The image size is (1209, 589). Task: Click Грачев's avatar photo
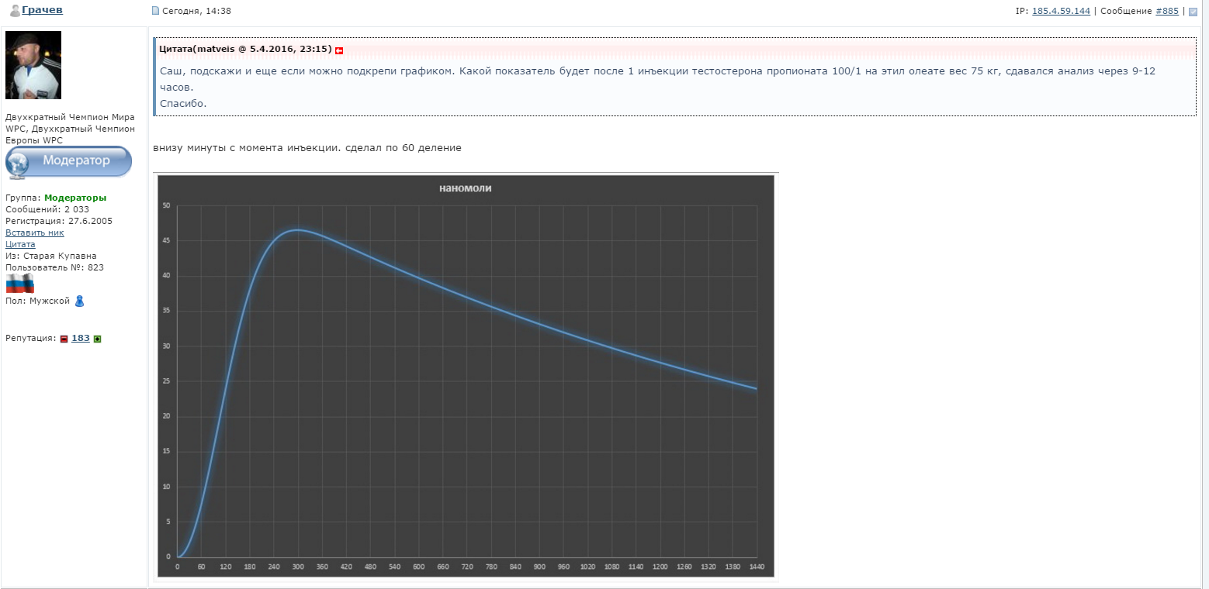coord(33,65)
